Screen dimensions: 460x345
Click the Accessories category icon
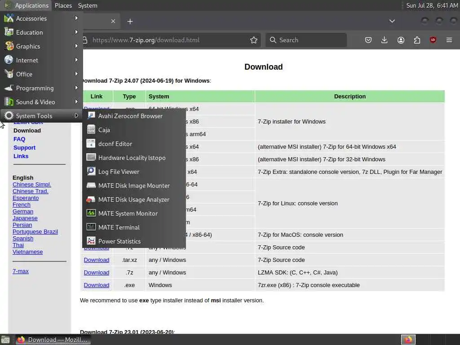coord(9,18)
